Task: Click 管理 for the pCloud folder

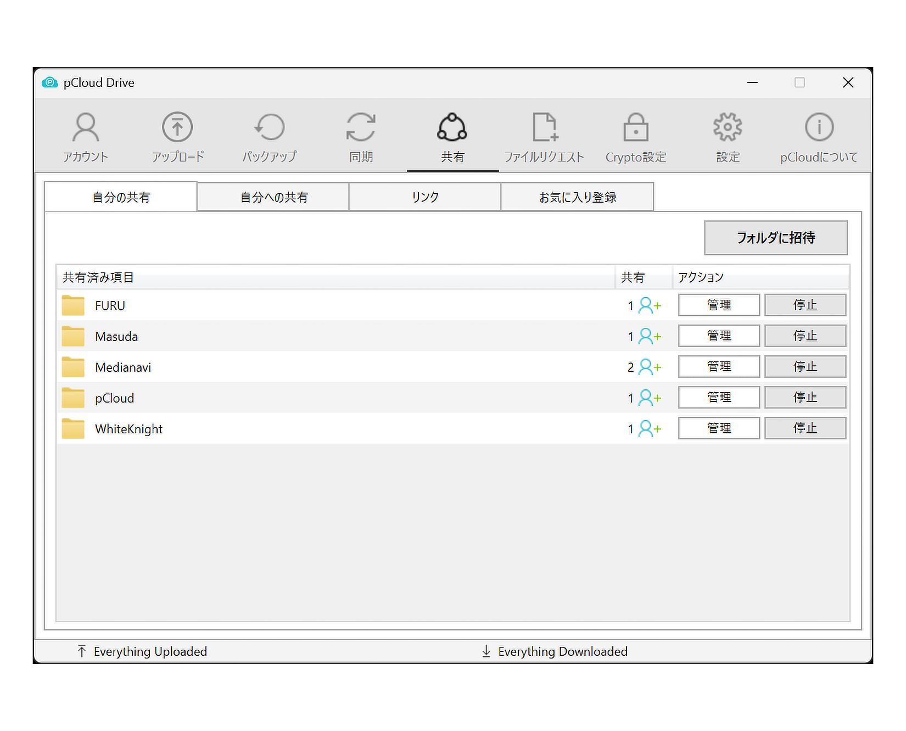Action: pos(719,397)
